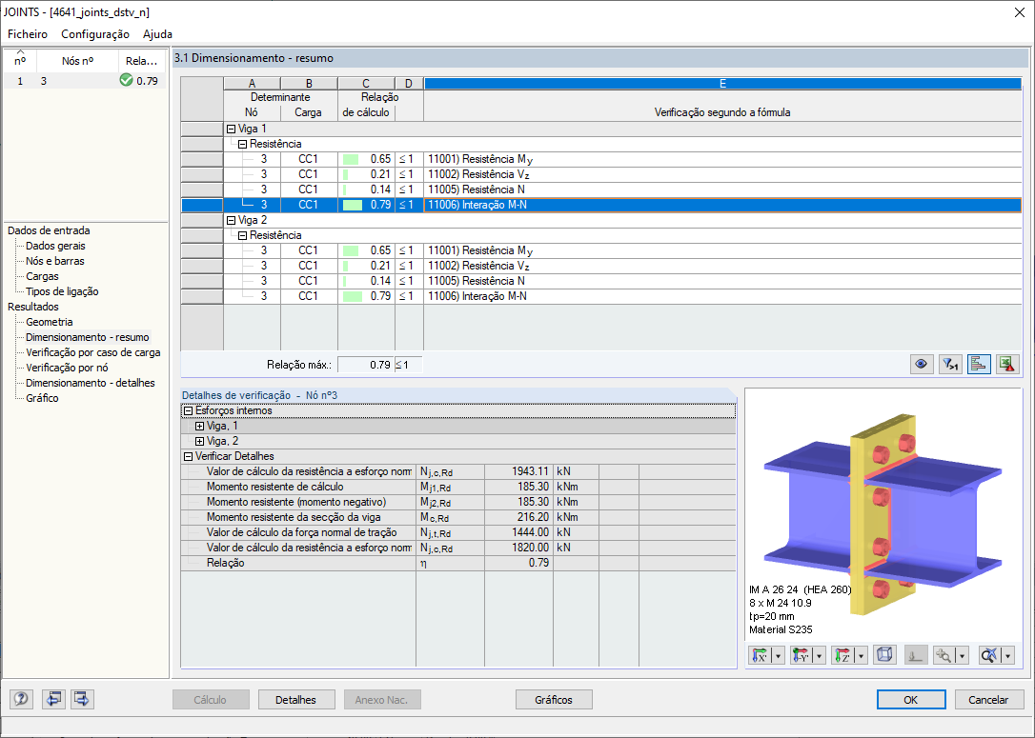The image size is (1035, 738).
Task: Open Verificação por nó page
Action: coord(67,368)
